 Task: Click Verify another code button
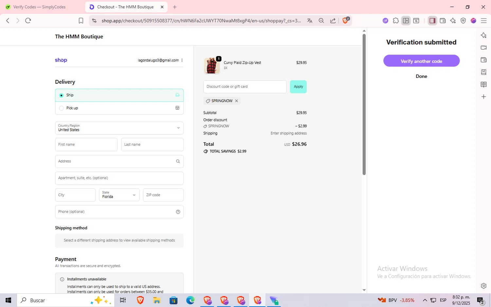click(421, 61)
